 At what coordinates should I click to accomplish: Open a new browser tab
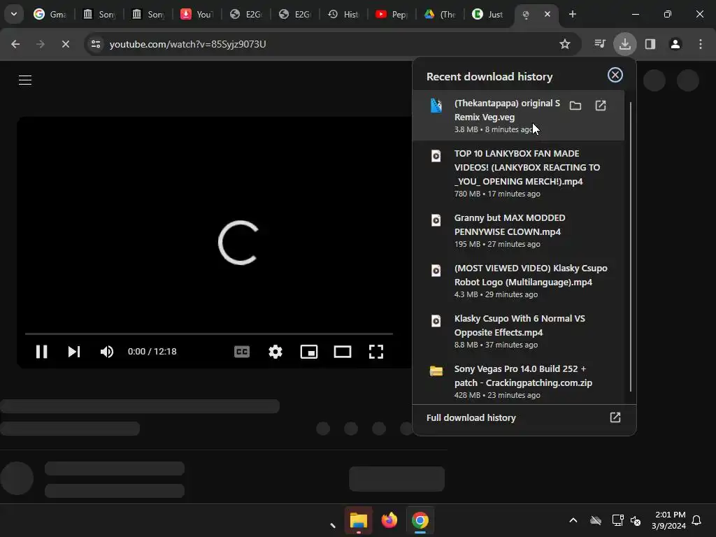573,14
